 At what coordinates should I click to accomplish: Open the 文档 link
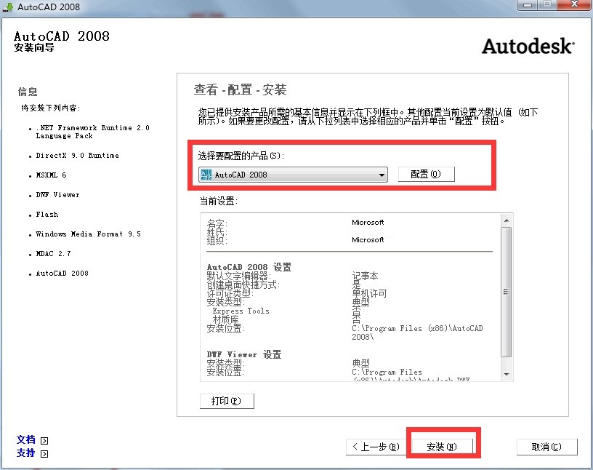point(26,440)
